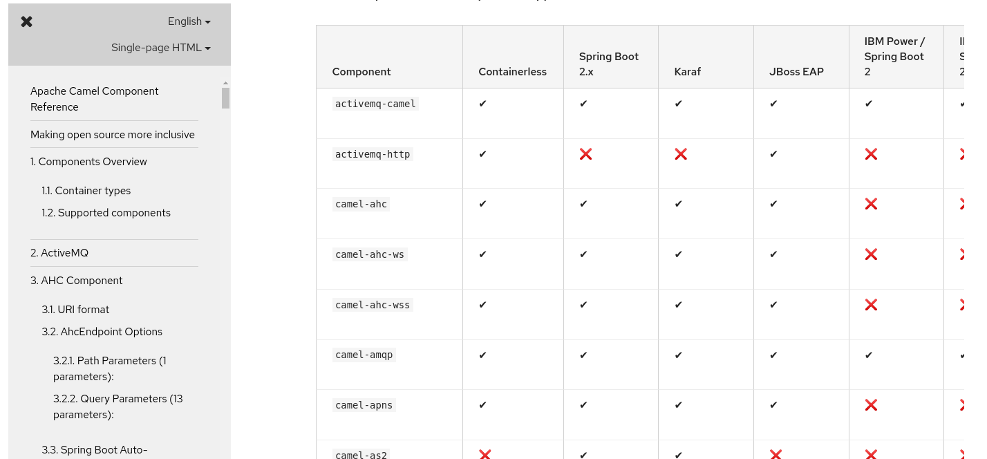
Task: Open the Single-page HTML format dropdown
Action: tap(160, 48)
